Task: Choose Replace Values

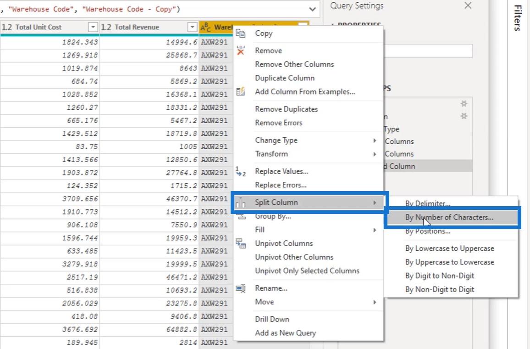Action: 282,171
